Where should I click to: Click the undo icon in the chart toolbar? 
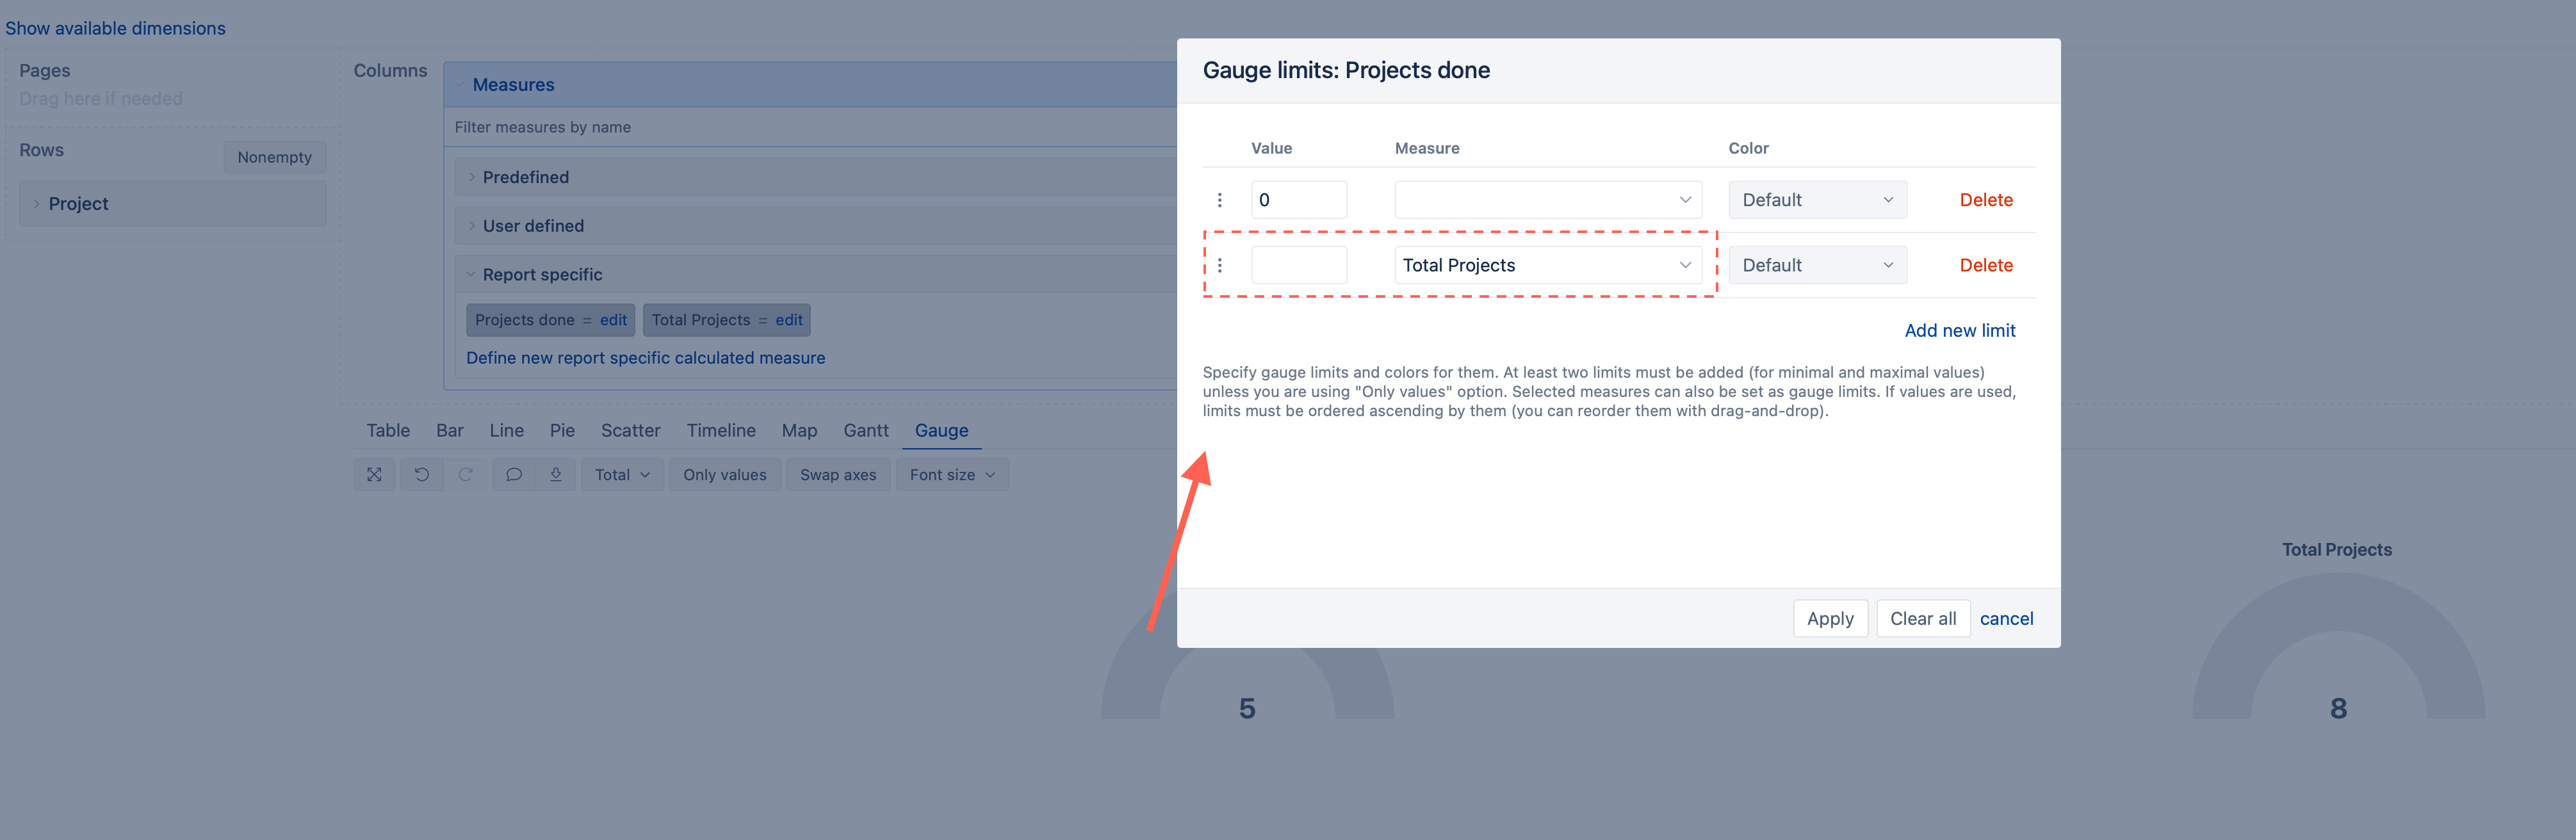coord(422,475)
